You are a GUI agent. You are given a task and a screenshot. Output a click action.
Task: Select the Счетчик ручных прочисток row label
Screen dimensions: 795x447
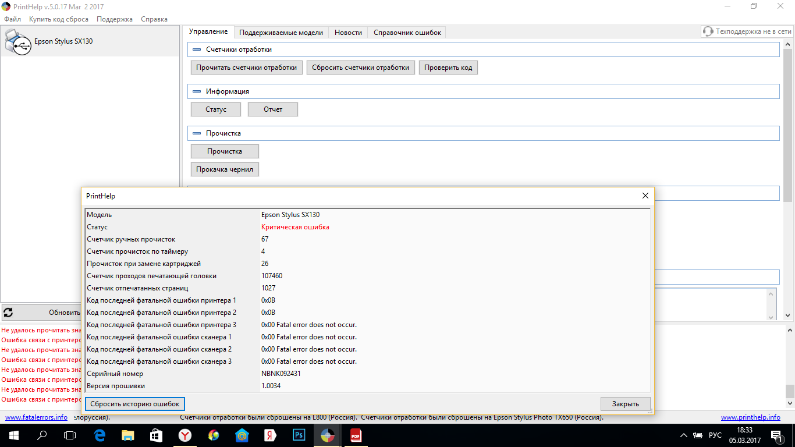click(x=131, y=239)
